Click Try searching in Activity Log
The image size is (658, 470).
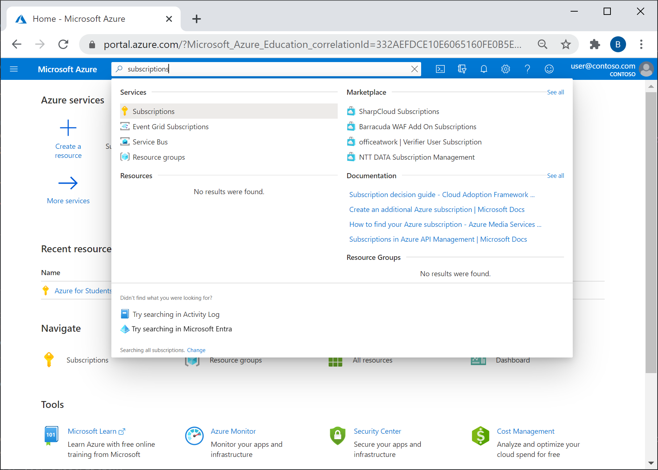click(176, 314)
